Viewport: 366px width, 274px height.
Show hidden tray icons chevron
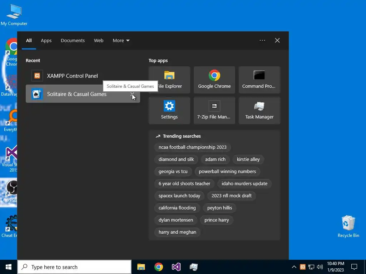294,267
